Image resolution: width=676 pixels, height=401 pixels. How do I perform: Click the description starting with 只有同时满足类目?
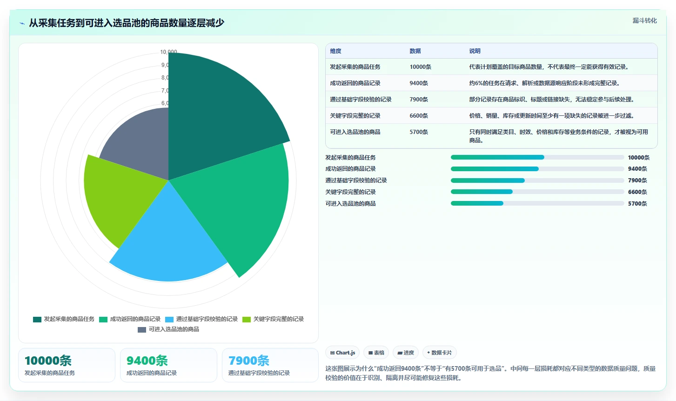[558, 136]
